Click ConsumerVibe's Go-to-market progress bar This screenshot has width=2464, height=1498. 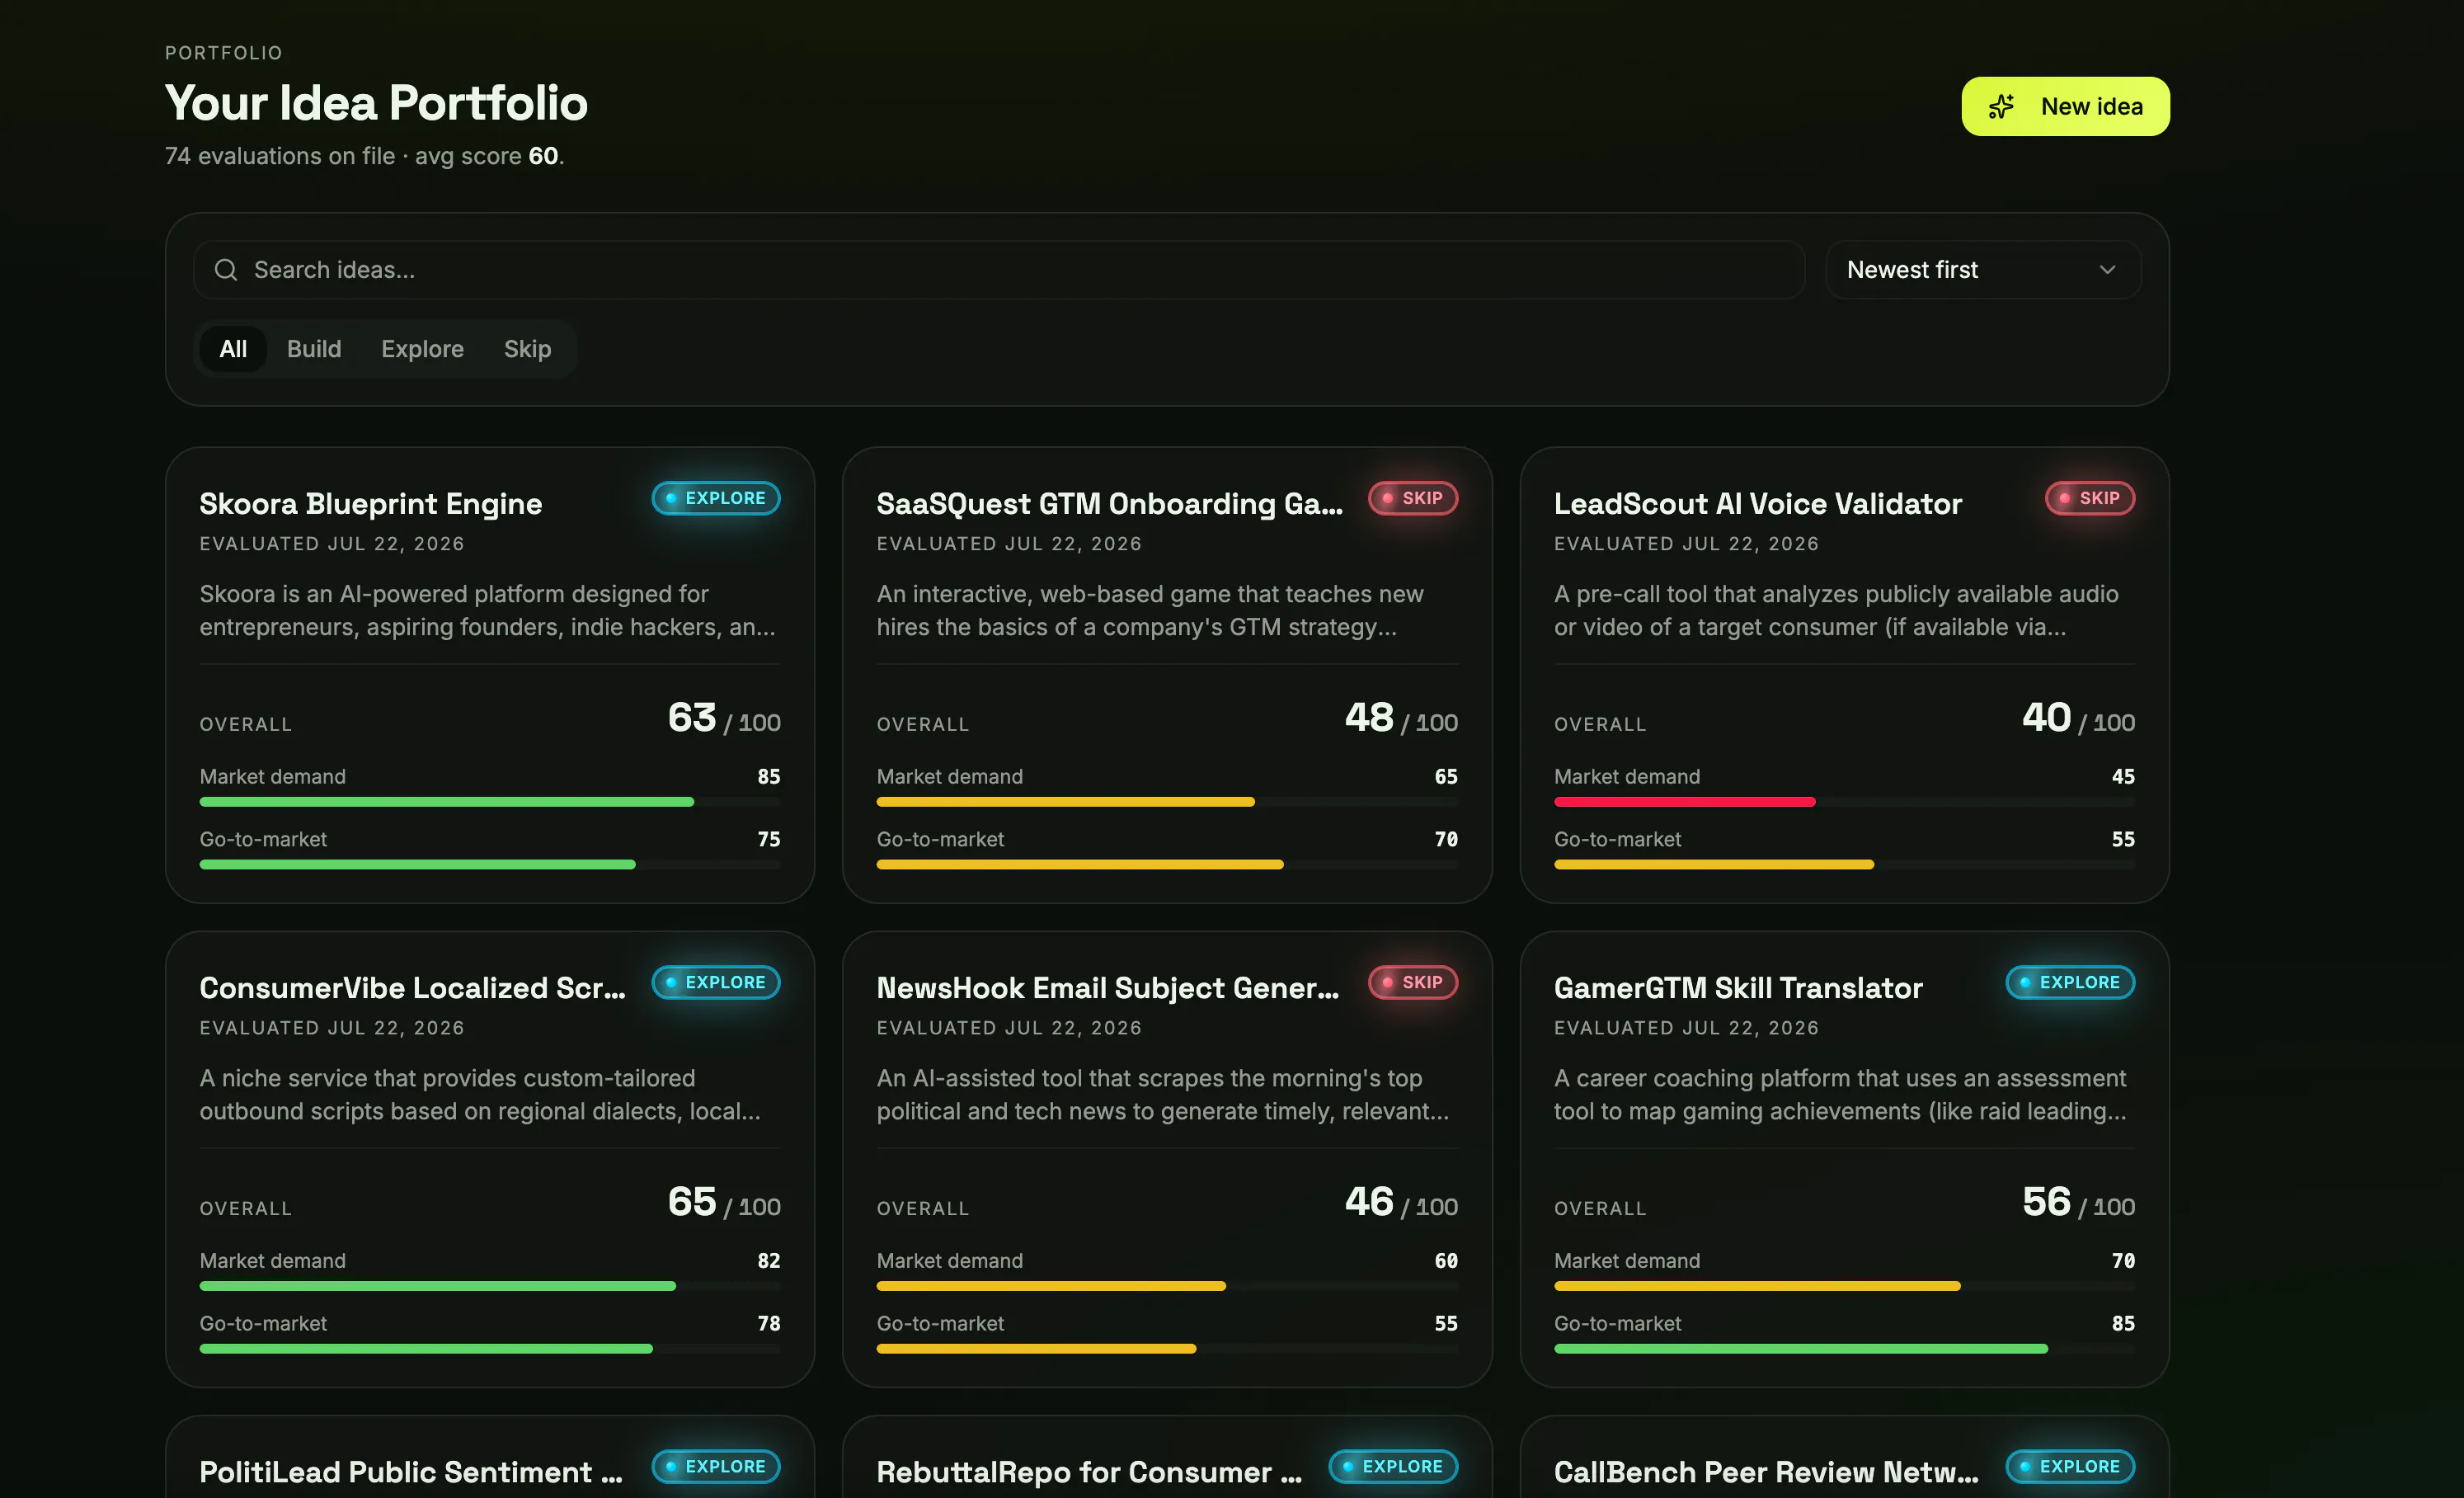490,1348
